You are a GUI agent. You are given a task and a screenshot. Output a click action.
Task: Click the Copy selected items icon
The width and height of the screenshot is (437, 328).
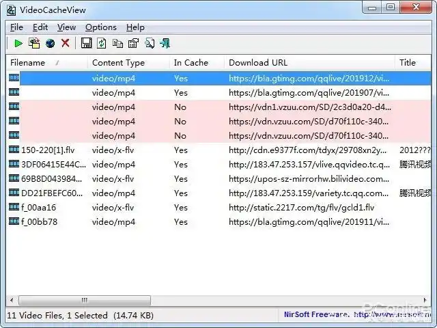click(x=117, y=44)
